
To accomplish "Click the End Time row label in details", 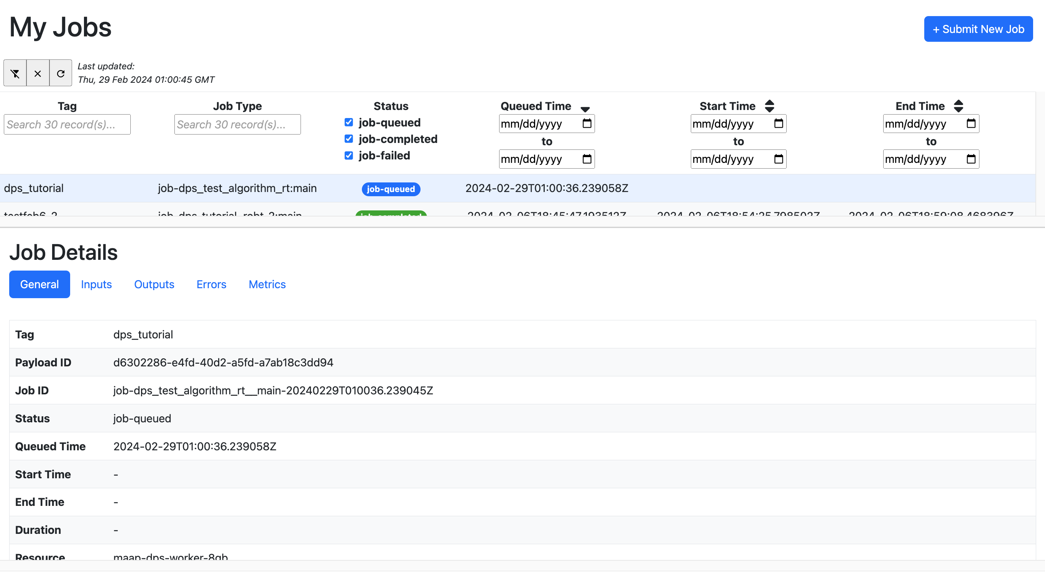I will tap(39, 502).
